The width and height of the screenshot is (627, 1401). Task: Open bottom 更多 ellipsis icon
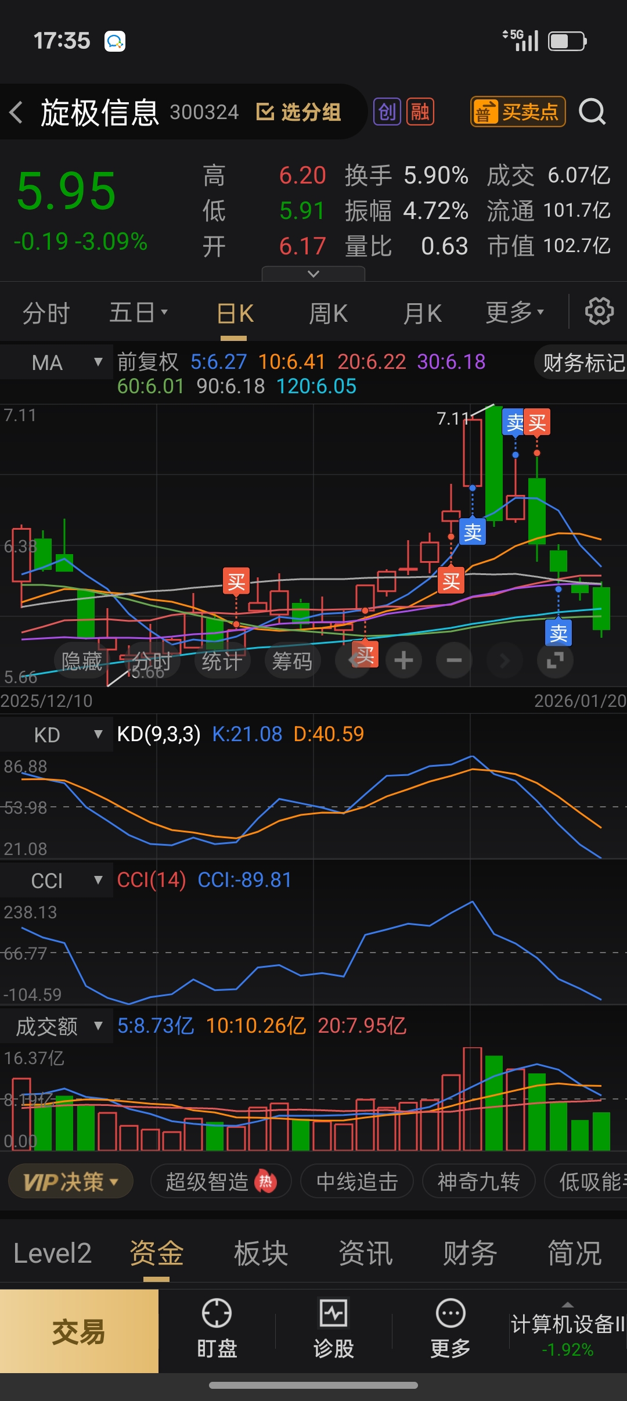pyautogui.click(x=451, y=1329)
